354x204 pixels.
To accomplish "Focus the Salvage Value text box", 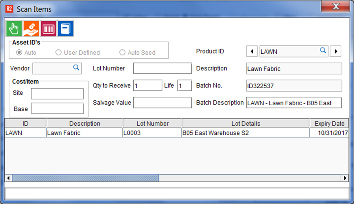I will pos(162,103).
